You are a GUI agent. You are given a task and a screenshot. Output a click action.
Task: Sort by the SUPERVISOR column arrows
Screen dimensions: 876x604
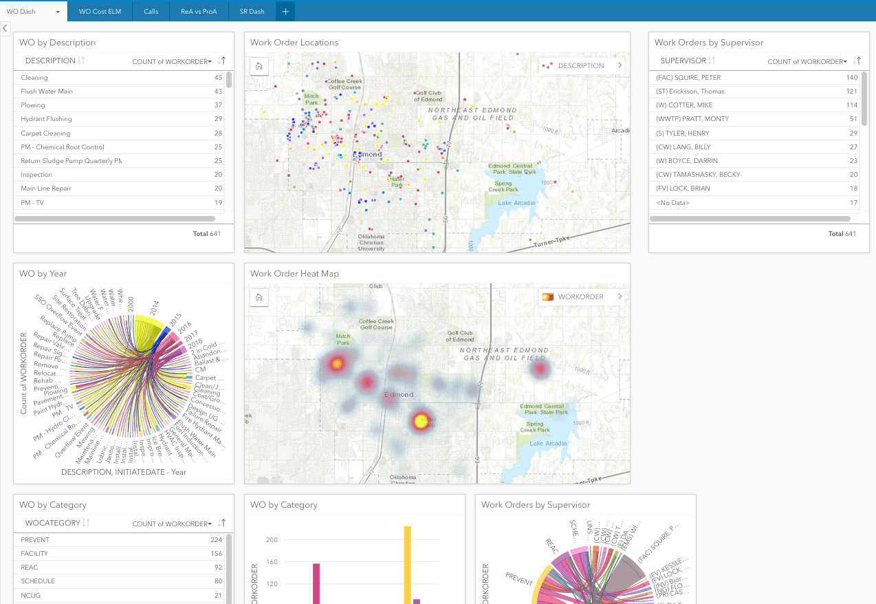[x=712, y=61]
